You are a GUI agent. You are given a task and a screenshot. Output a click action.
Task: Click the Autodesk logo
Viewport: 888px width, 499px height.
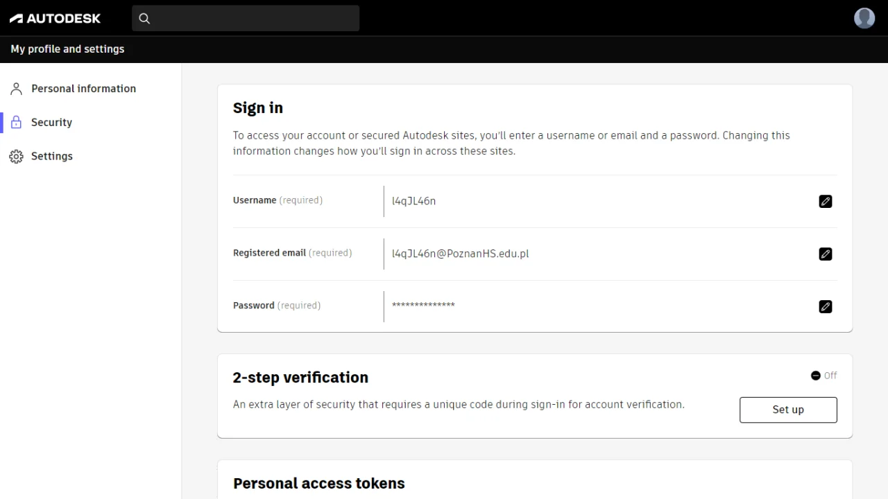55,19
